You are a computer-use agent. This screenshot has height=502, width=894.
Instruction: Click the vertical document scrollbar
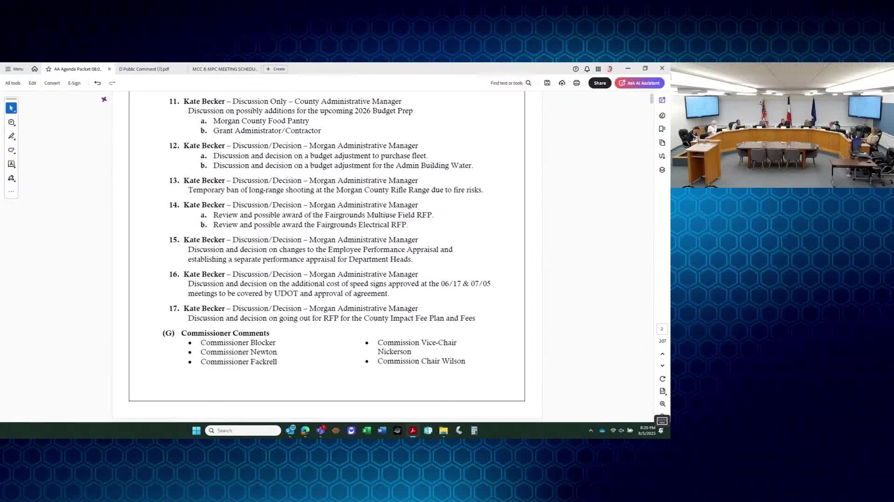[x=651, y=99]
